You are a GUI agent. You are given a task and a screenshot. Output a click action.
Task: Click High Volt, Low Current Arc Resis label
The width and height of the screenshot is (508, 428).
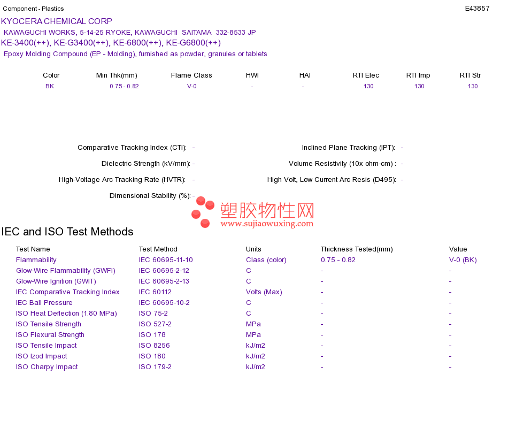coord(332,180)
